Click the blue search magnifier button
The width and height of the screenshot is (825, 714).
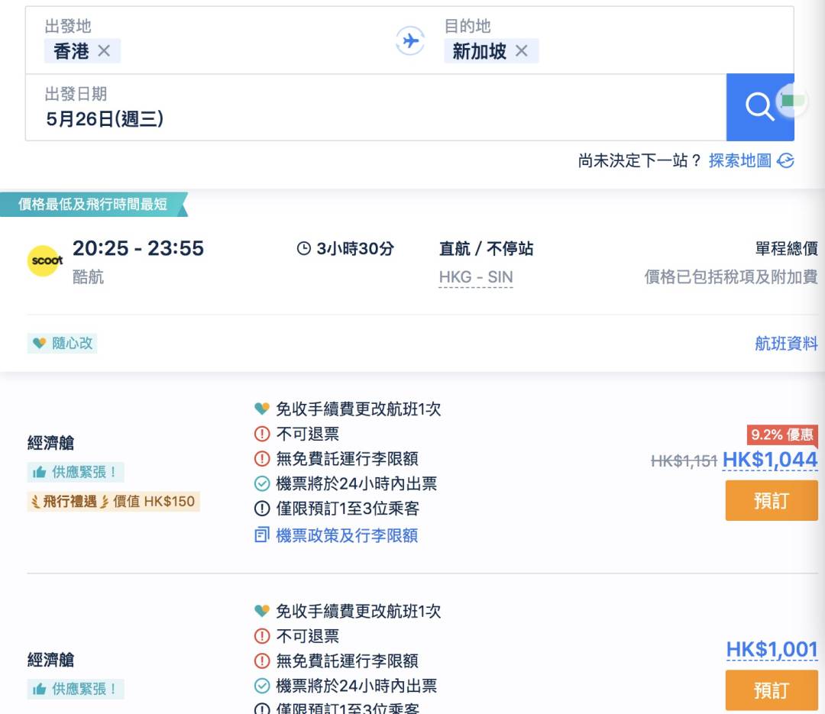759,107
